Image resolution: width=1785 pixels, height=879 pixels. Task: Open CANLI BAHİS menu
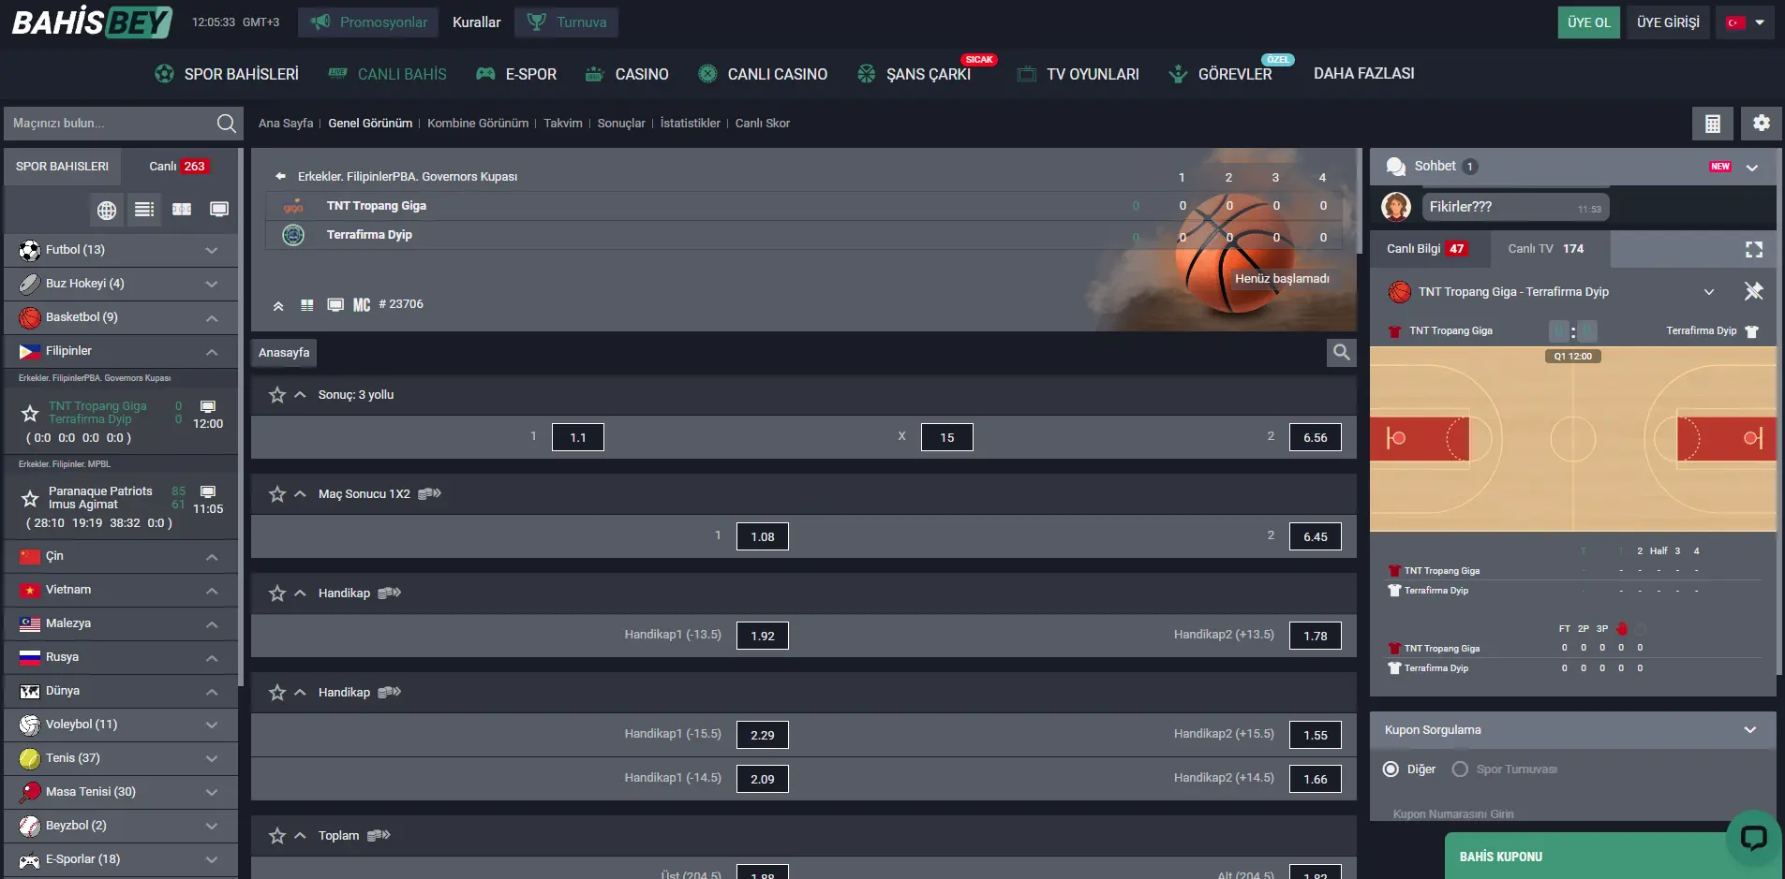click(x=388, y=74)
